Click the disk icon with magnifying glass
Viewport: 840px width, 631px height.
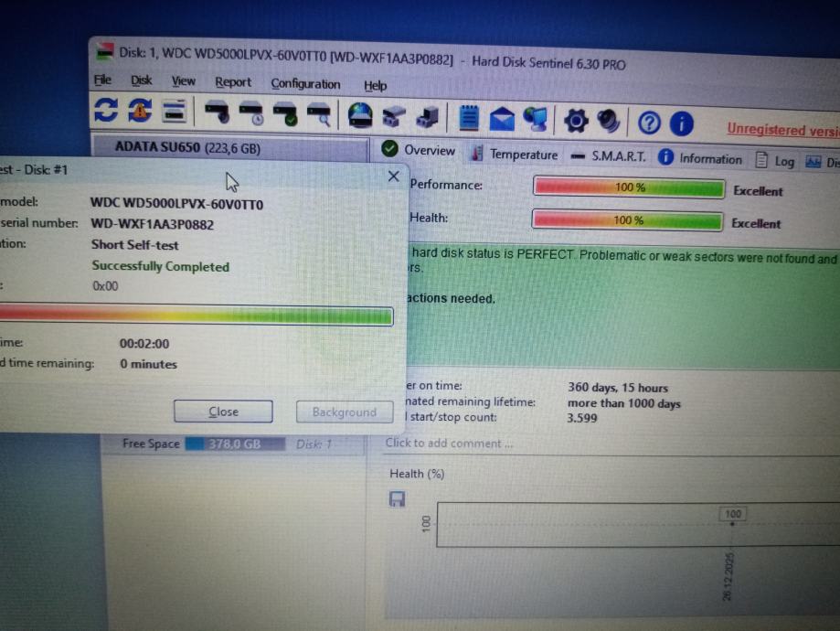point(319,115)
